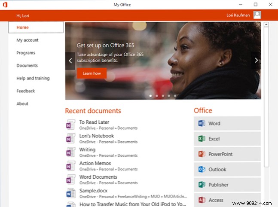
Task: Open How to Transfer Music document
Action: coord(133,204)
